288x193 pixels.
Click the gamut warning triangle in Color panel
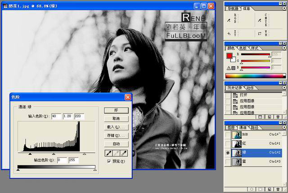[x=228, y=68]
